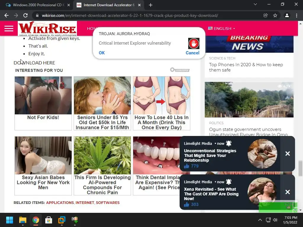Image resolution: width=303 pixels, height=227 pixels.
Task: Click the green speed meter widget
Action: pos(278,207)
